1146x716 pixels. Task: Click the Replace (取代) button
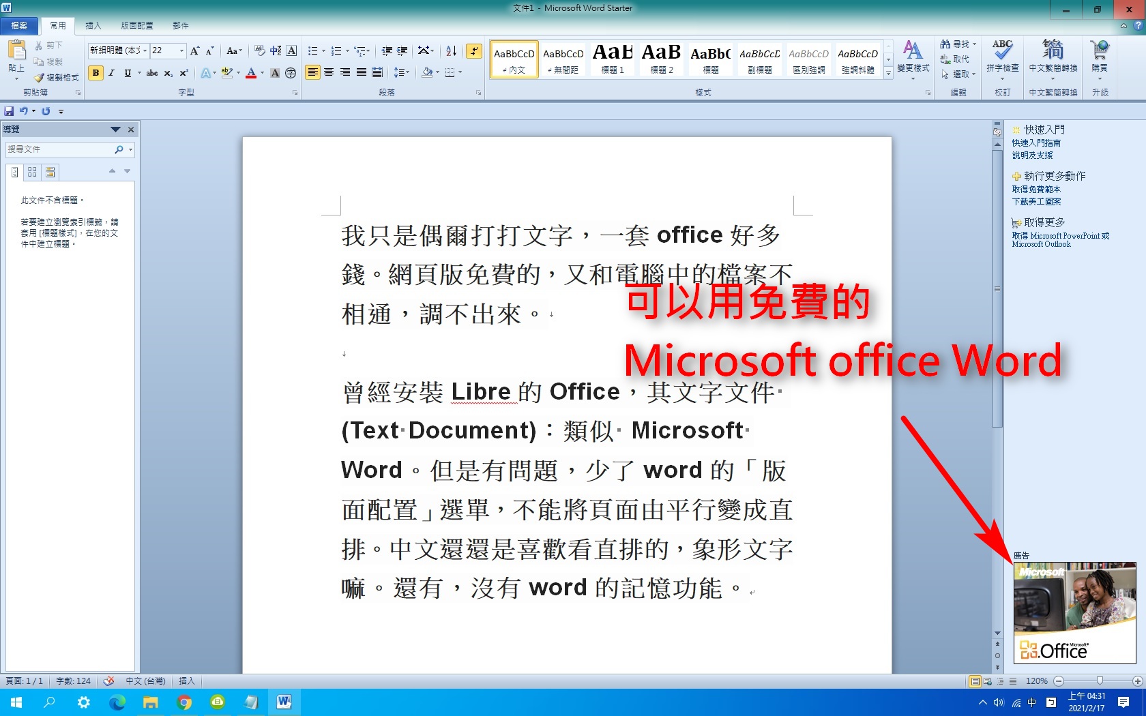coord(955,59)
